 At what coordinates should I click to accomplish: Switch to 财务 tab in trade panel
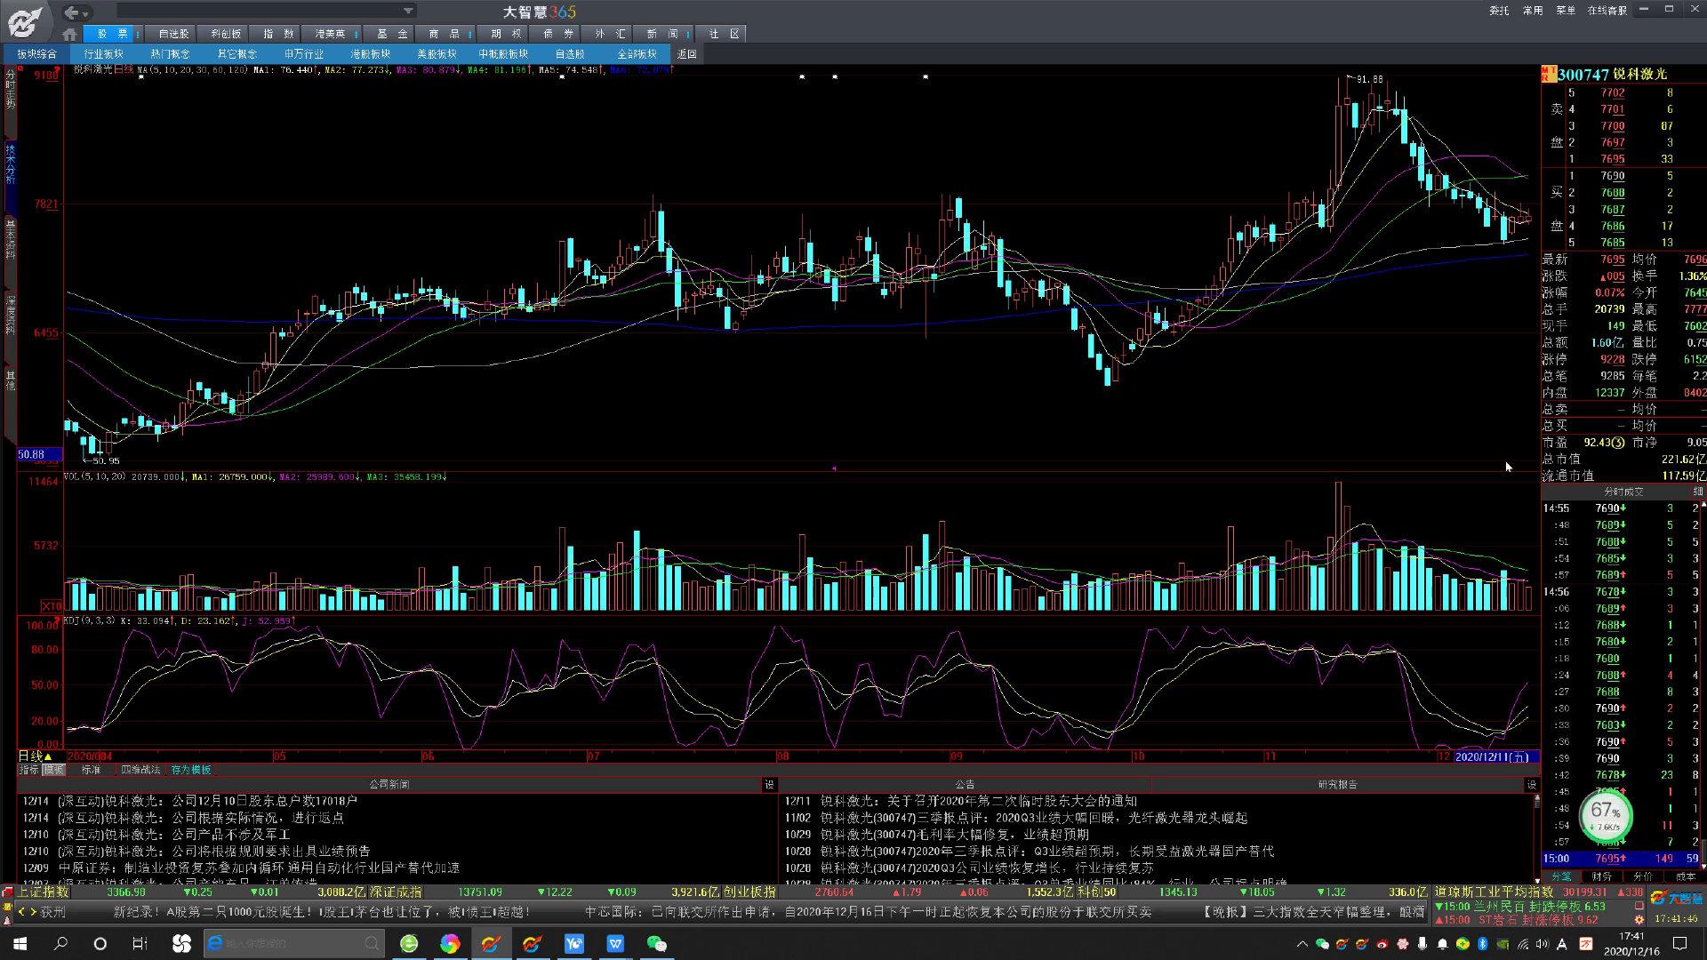point(1602,876)
